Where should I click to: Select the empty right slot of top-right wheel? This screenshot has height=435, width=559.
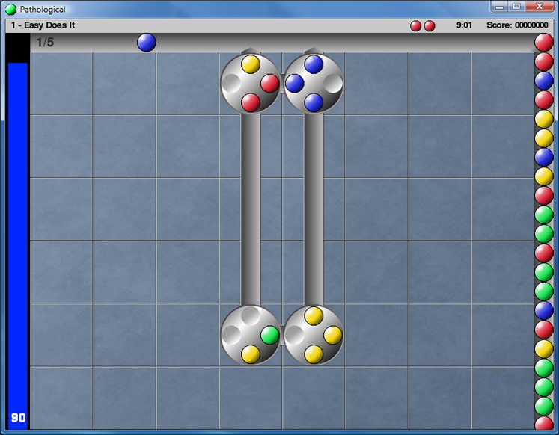[333, 84]
